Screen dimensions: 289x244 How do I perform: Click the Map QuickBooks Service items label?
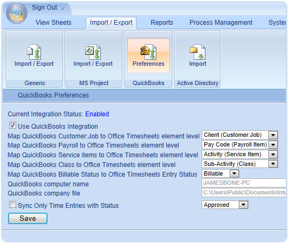pos(103,155)
